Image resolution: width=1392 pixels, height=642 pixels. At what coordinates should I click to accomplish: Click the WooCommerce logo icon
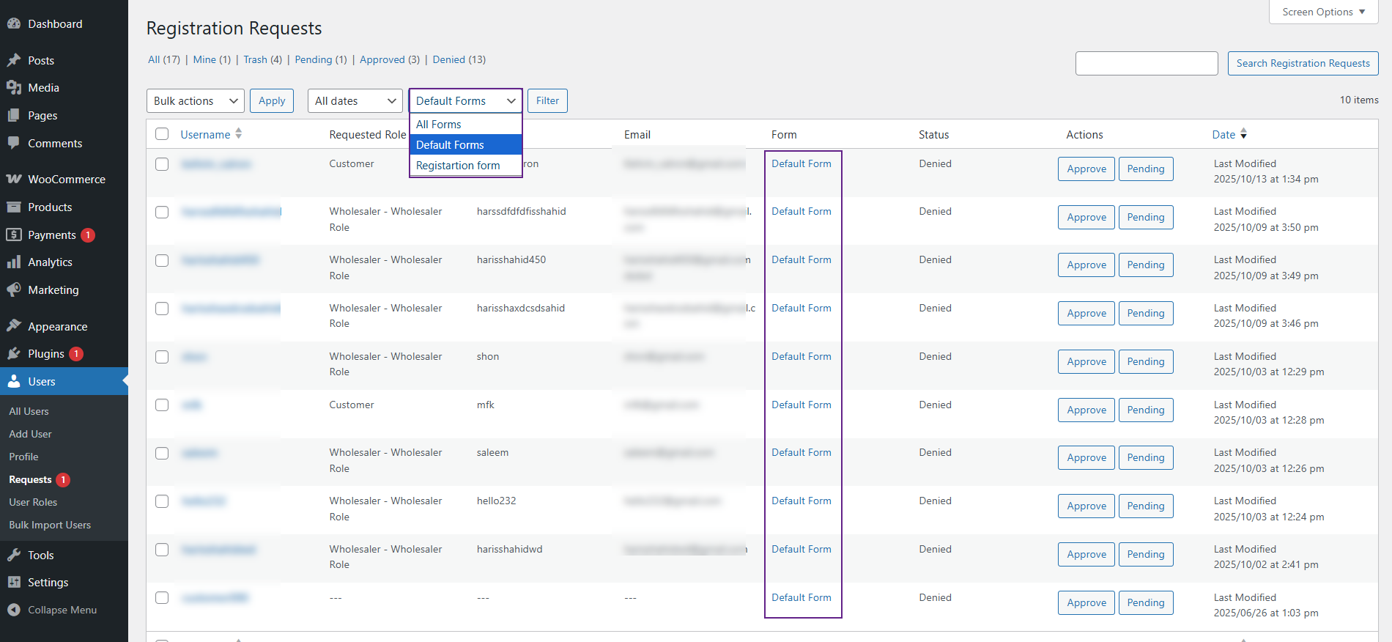(13, 179)
